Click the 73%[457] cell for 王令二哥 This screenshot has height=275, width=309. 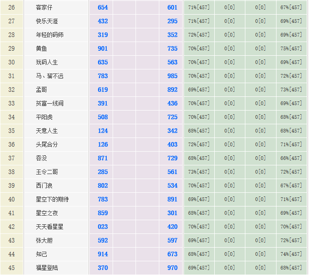tap(199, 172)
